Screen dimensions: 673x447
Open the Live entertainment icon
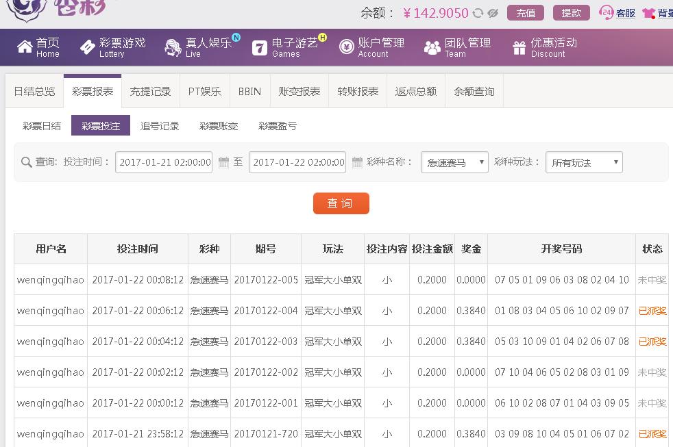(173, 47)
